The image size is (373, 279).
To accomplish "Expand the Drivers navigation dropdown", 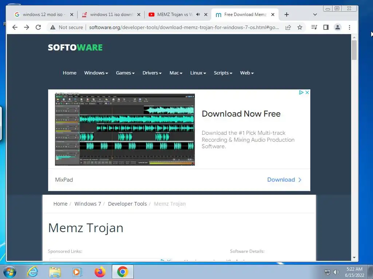I will pos(152,73).
